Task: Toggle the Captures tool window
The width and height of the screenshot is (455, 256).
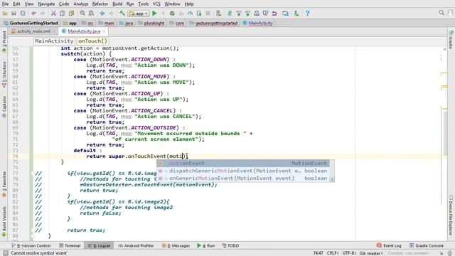Action: coord(4,107)
